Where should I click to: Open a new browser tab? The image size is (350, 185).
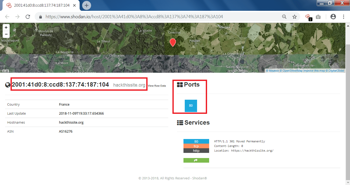87,5
